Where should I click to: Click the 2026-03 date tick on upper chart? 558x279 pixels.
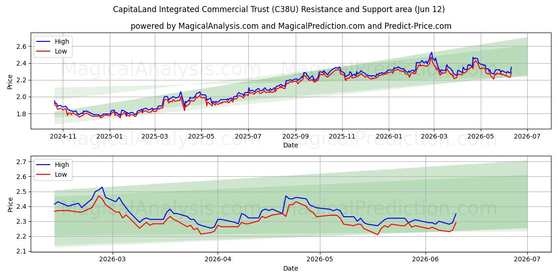coord(434,136)
